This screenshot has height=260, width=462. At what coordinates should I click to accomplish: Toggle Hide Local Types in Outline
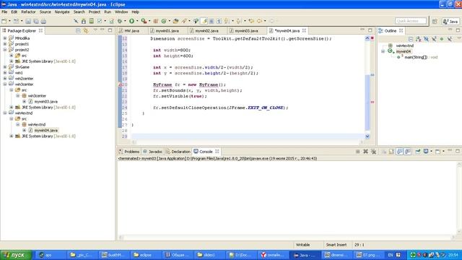click(x=449, y=39)
